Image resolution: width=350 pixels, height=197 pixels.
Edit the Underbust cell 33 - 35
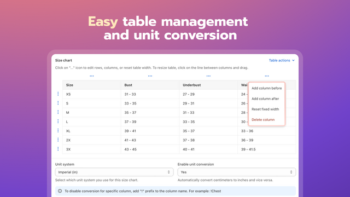[x=208, y=121]
